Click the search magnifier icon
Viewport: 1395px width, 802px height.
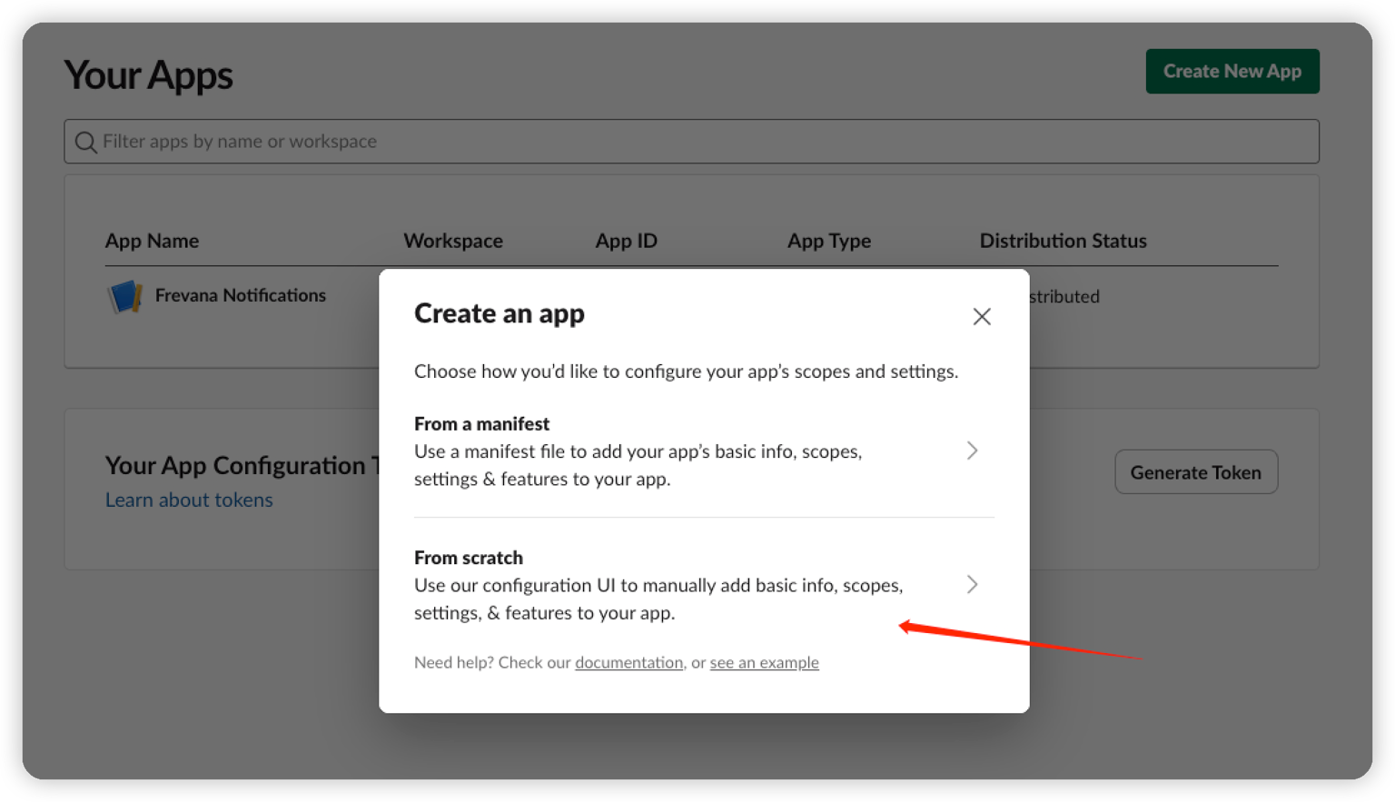point(85,143)
